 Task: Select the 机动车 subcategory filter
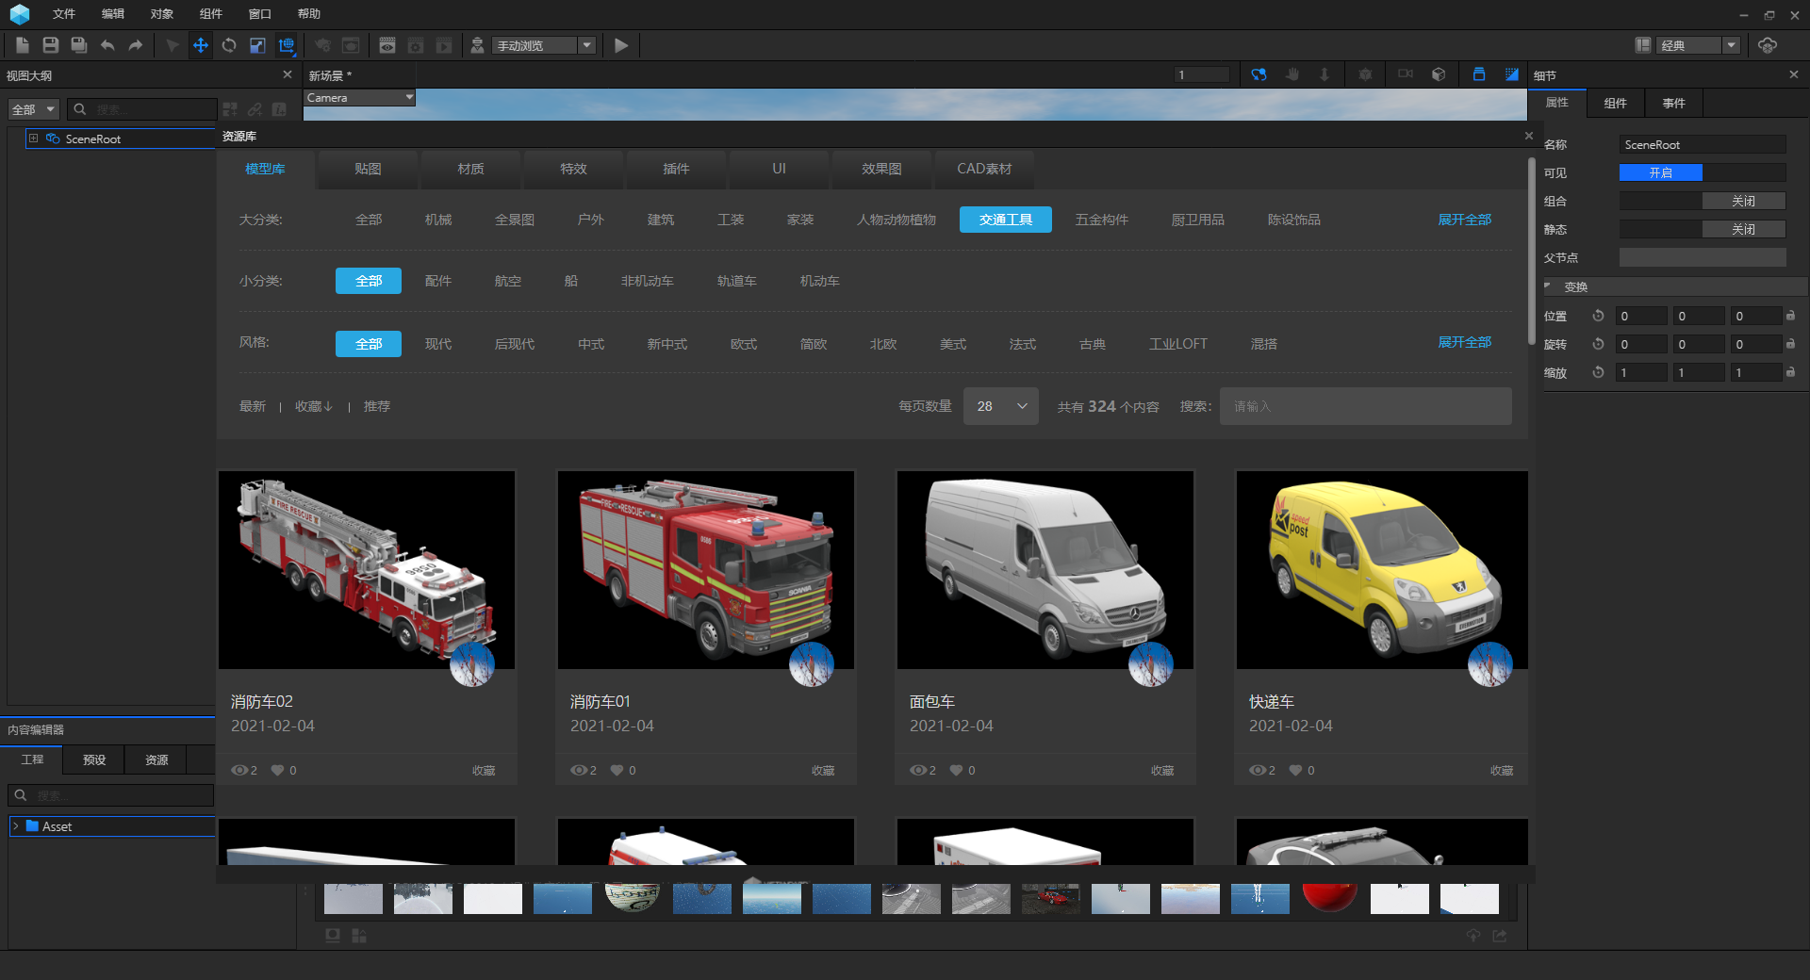(x=819, y=281)
